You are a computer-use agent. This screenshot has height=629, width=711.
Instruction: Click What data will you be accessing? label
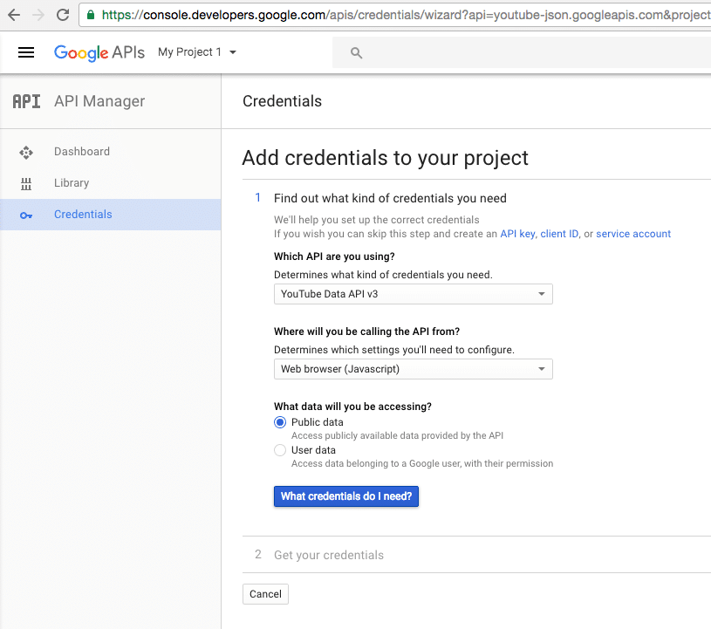click(352, 407)
